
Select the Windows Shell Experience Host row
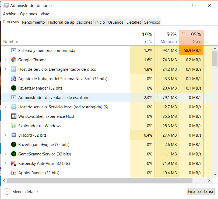point(107,116)
